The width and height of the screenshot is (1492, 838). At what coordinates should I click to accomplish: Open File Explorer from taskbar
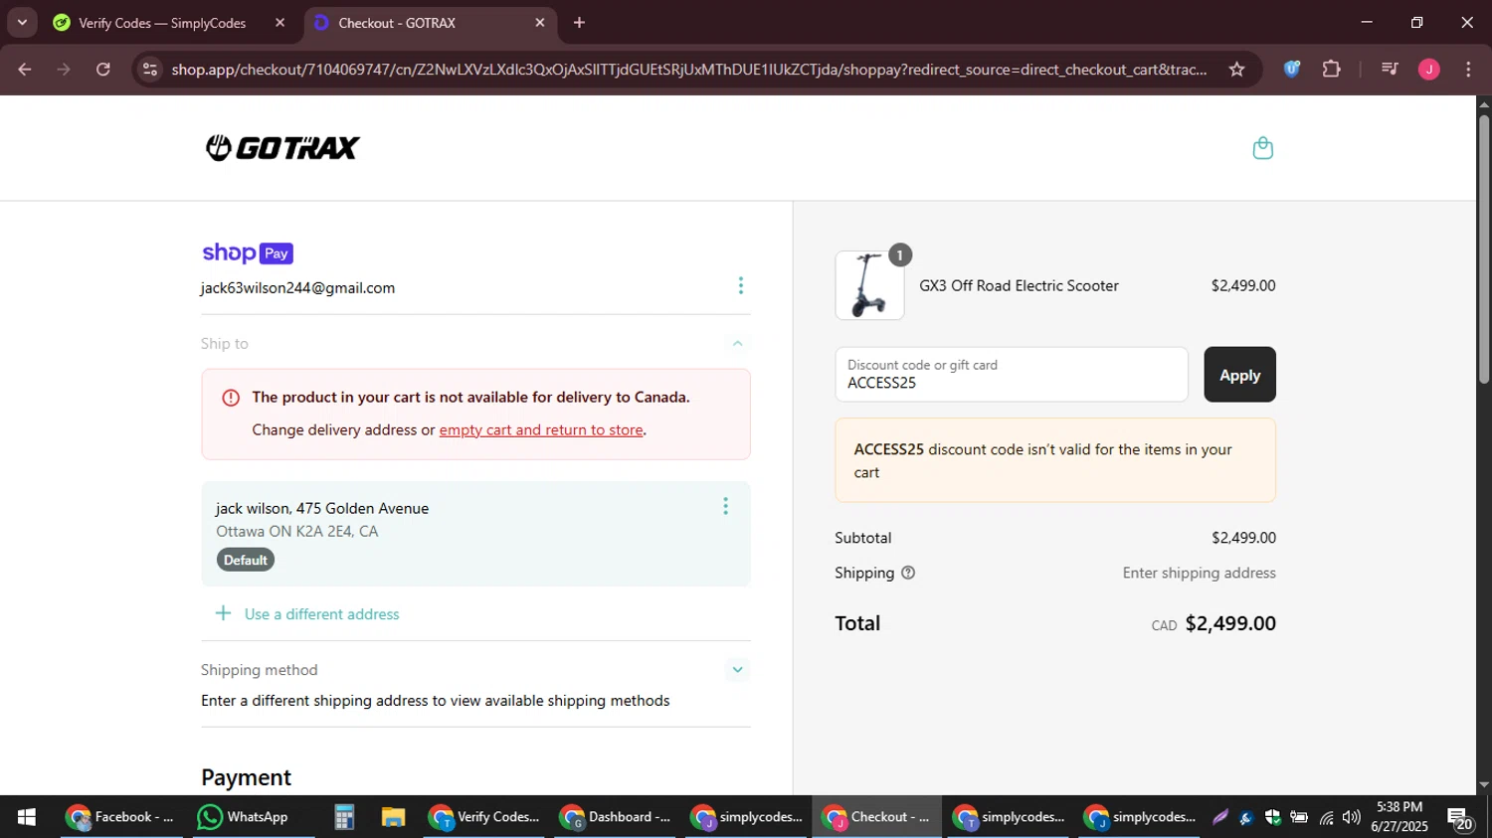[393, 817]
